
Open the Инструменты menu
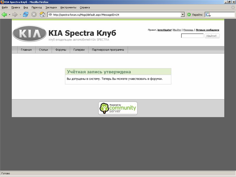[x=68, y=7]
